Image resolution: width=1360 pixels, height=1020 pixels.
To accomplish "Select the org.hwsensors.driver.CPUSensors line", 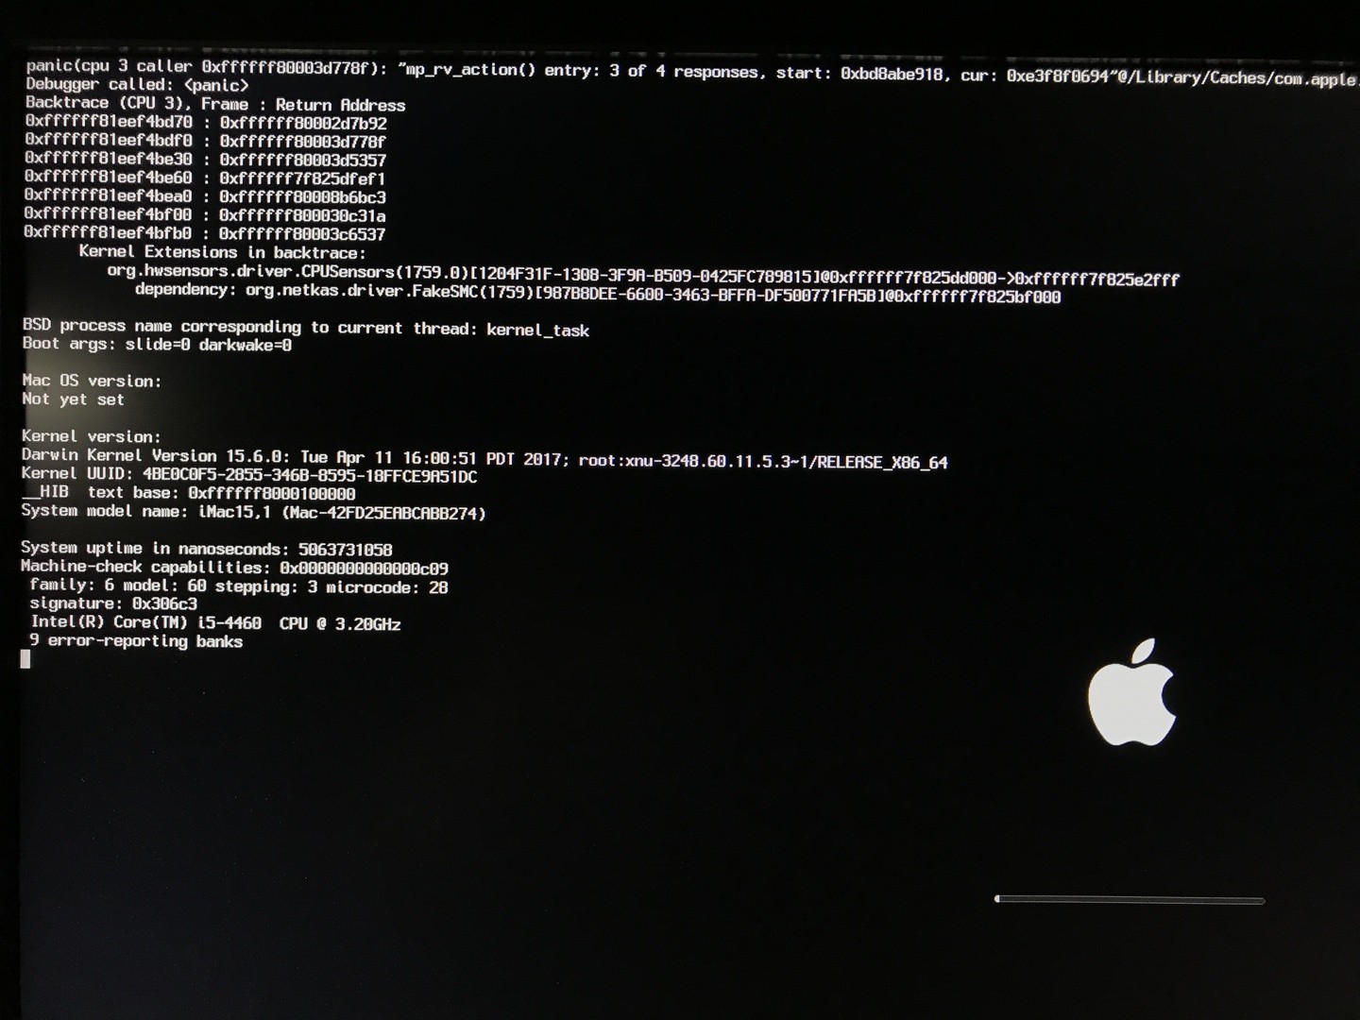I will (643, 275).
